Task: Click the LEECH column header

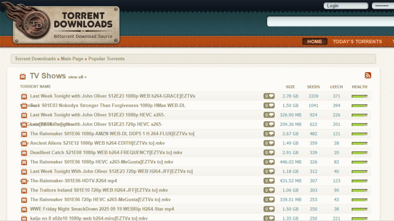Action: point(337,87)
